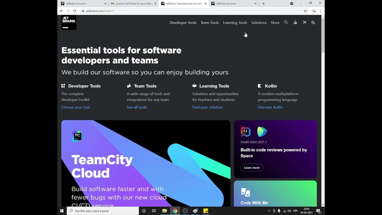Viewport: 382px width, 215px height.
Task: Open the language translation icon
Action: coord(313,22)
